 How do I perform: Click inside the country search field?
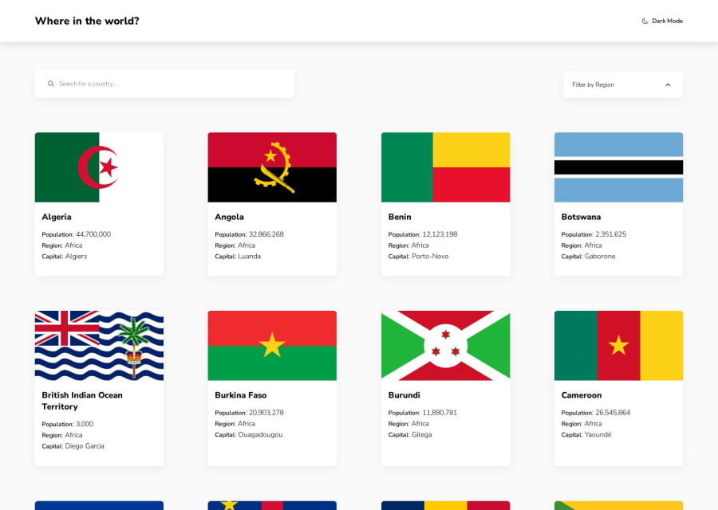pos(160,84)
